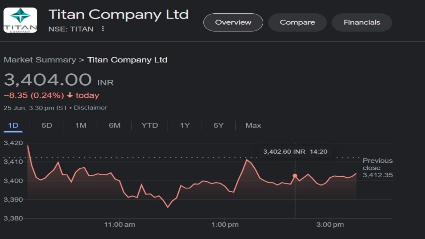Switch to the 5Y chart range
Screen dimensions: 425x239
[x=218, y=125]
